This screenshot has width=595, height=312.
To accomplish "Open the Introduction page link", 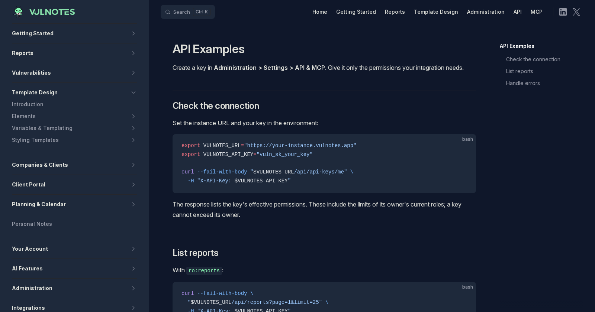I will 28,104.
